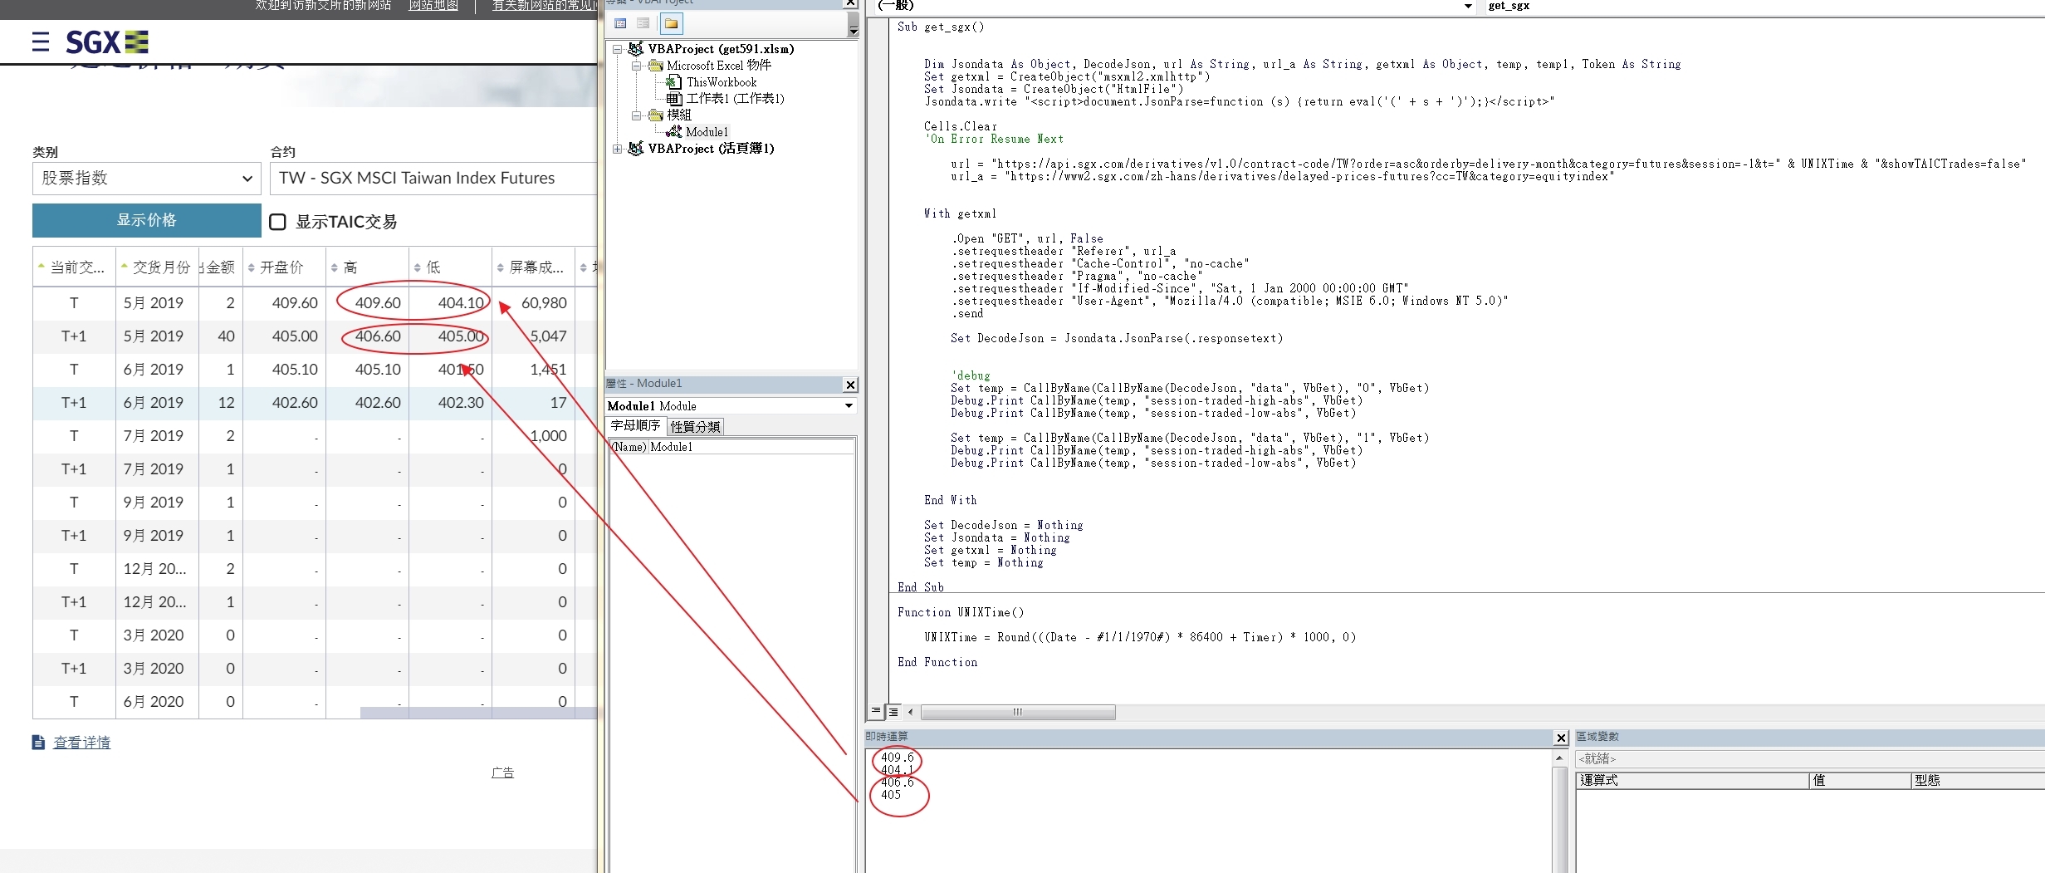The height and width of the screenshot is (873, 2045).
Task: Click the 402.30 low cell for 6月 2019 T+1
Action: tap(451, 403)
